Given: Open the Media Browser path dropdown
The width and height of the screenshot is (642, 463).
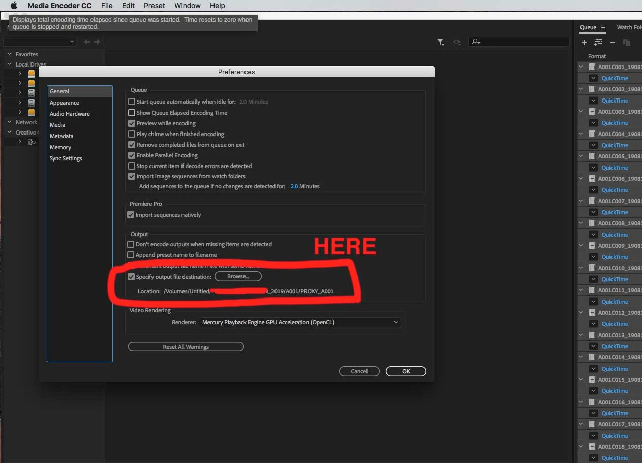Looking at the screenshot, I should (x=40, y=42).
